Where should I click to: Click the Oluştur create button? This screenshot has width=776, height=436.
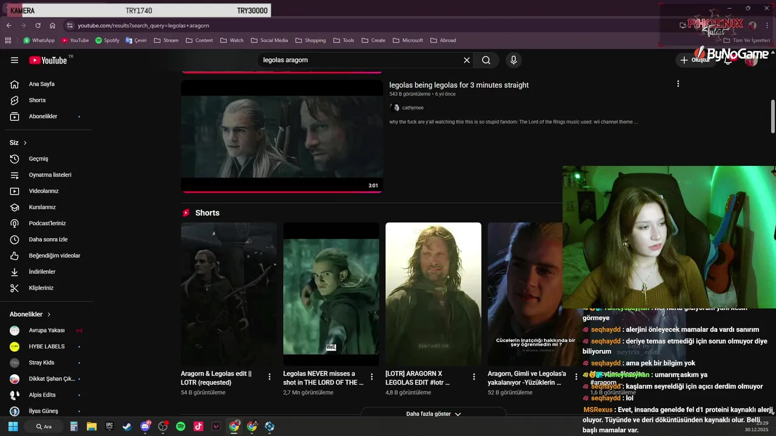[x=695, y=60]
